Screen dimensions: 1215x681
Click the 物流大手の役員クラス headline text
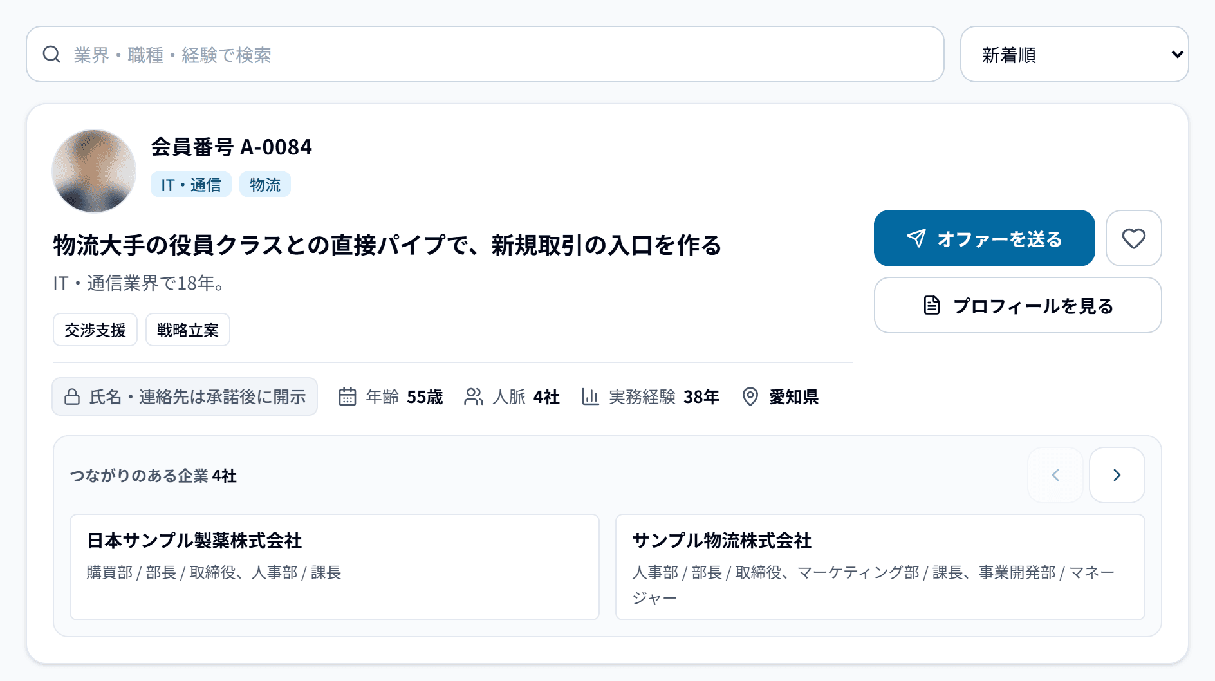pyautogui.click(x=387, y=245)
